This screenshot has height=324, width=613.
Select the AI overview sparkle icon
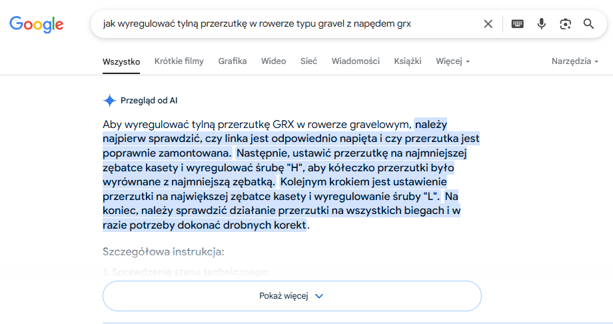click(109, 101)
